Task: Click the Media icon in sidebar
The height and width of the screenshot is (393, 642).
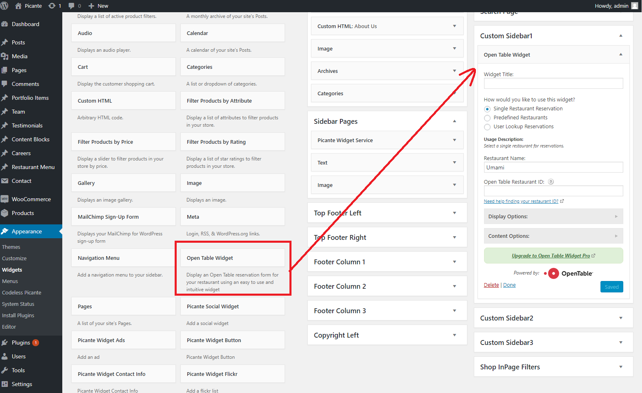Action: (x=4, y=56)
